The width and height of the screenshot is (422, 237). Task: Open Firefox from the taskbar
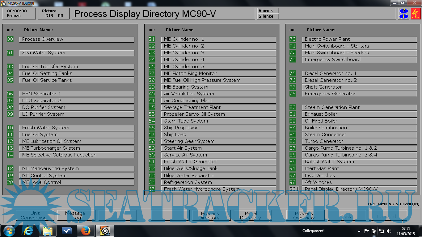pos(86,231)
